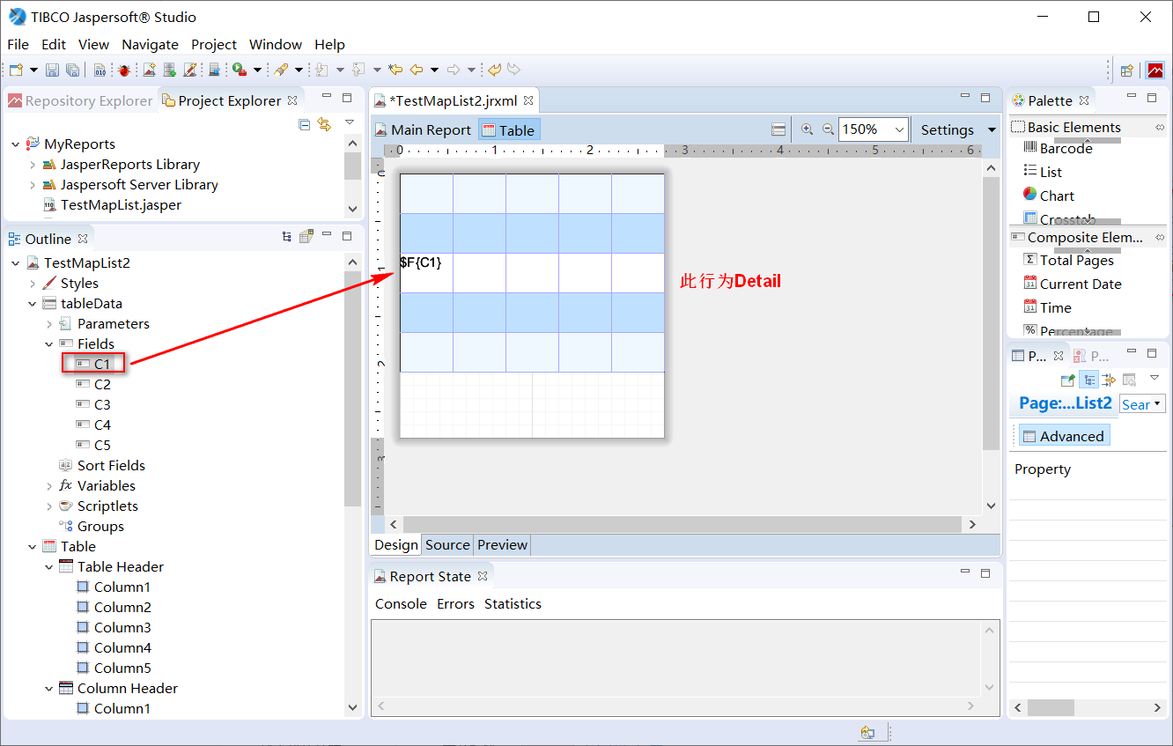Click the last edit location toolbar icon
The image size is (1173, 746).
tap(395, 70)
